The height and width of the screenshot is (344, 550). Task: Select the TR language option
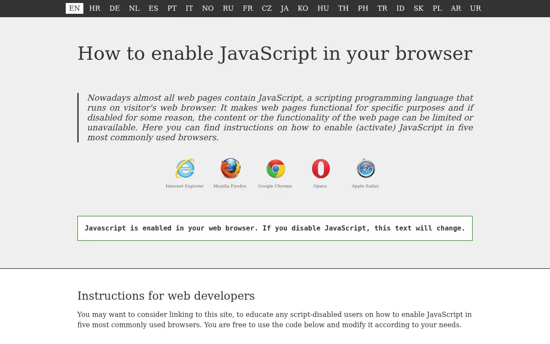point(382,8)
